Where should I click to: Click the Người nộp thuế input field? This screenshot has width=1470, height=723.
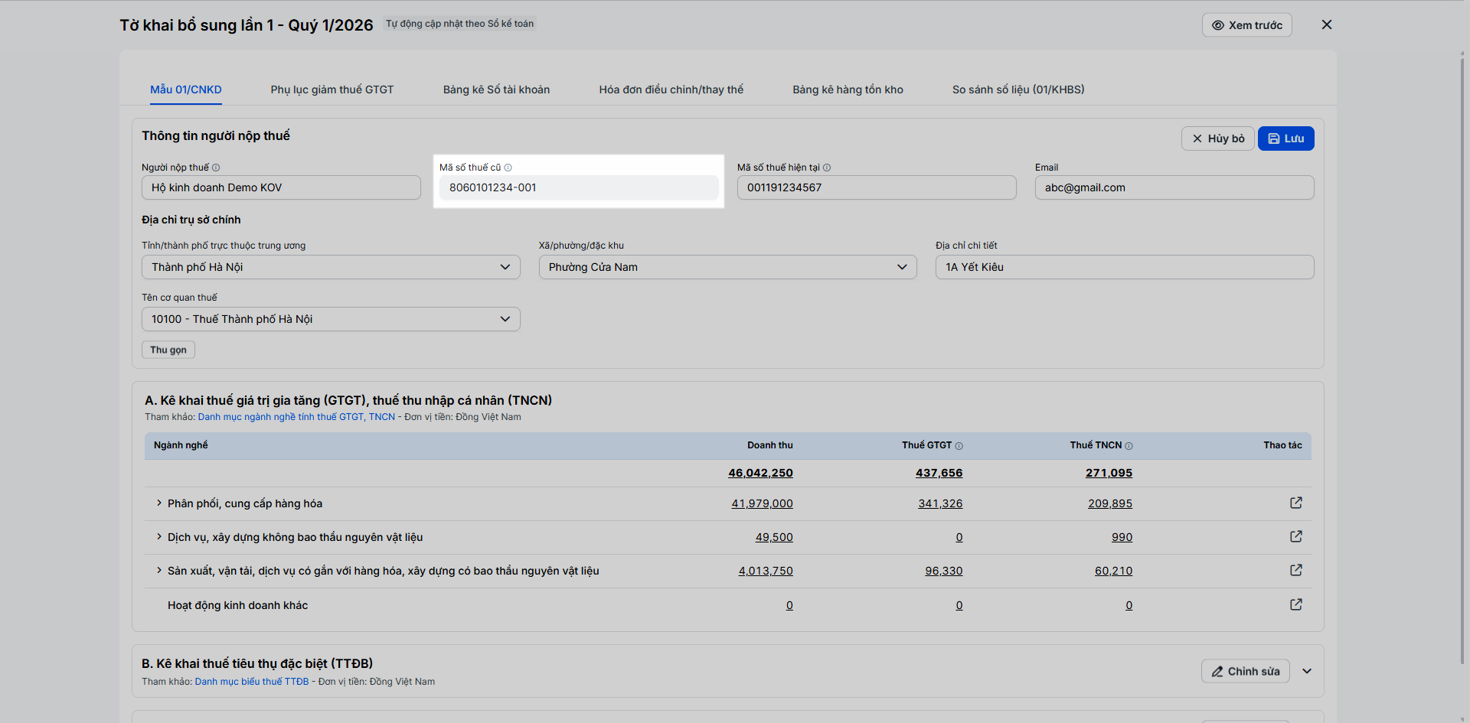[x=281, y=187]
